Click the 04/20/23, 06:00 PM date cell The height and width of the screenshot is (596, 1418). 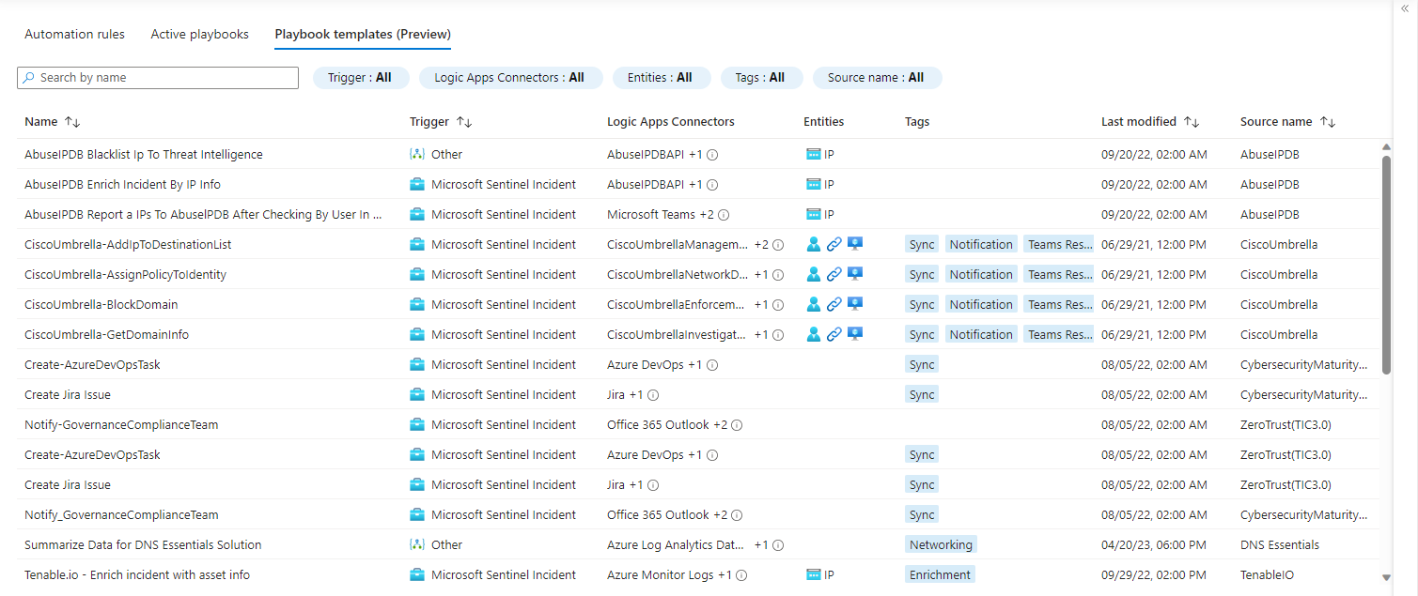(x=1154, y=545)
